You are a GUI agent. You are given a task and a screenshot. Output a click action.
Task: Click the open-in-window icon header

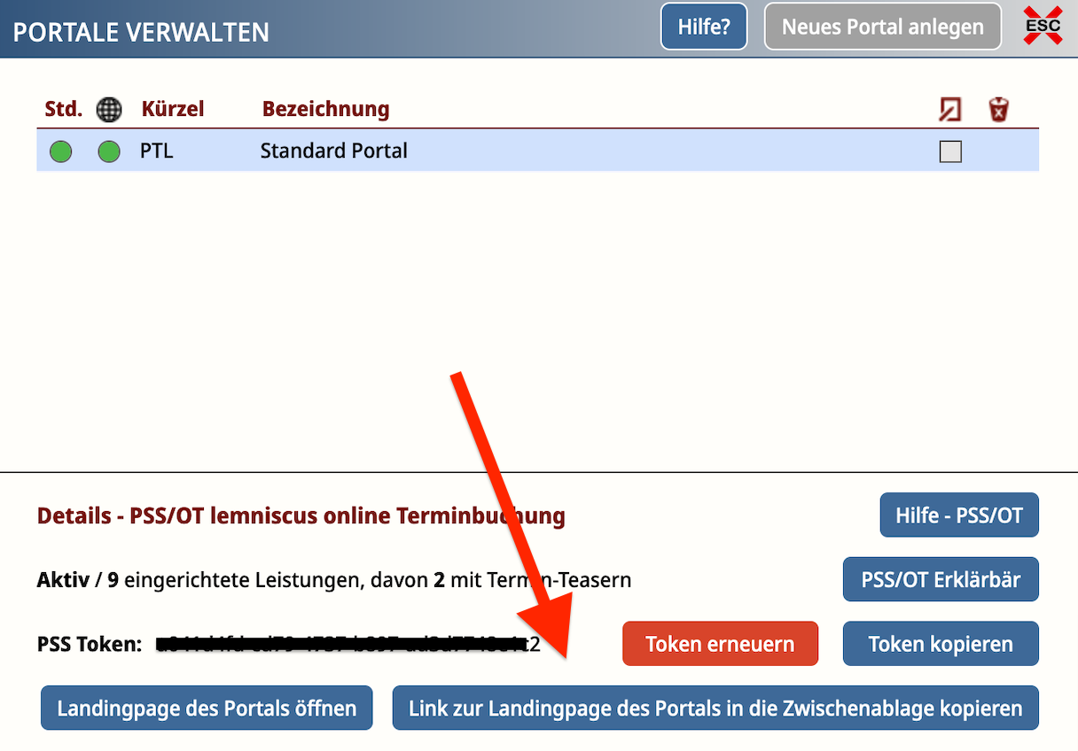pos(949,110)
